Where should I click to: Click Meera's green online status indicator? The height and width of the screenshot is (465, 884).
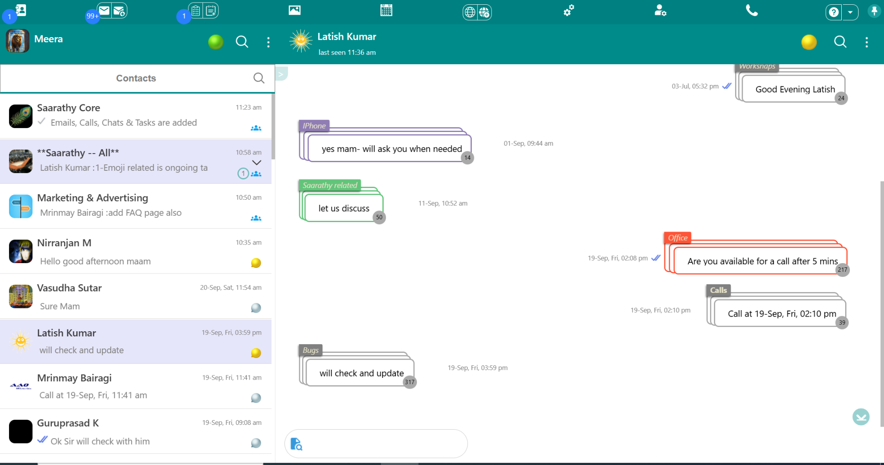(x=215, y=42)
